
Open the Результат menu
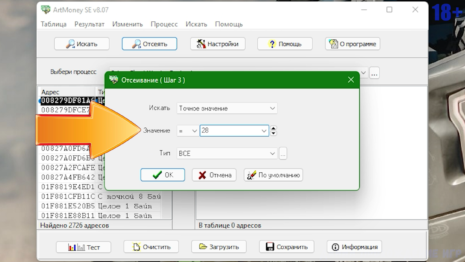coord(90,24)
